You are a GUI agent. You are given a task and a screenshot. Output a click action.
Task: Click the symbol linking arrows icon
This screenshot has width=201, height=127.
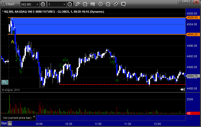(116, 4)
